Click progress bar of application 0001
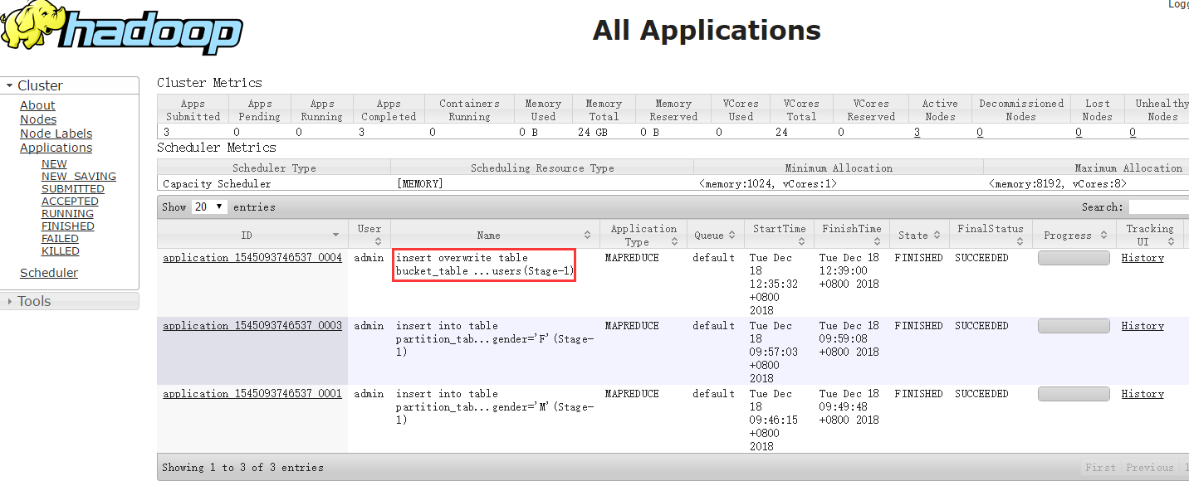1189x486 pixels. (1074, 394)
